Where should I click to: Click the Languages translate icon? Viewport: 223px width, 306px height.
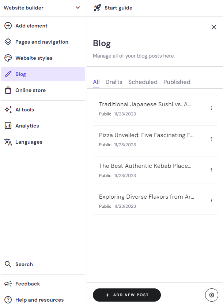pos(8,142)
